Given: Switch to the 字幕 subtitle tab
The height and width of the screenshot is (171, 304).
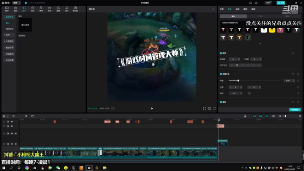Looking at the screenshot, I should click(x=222, y=9).
